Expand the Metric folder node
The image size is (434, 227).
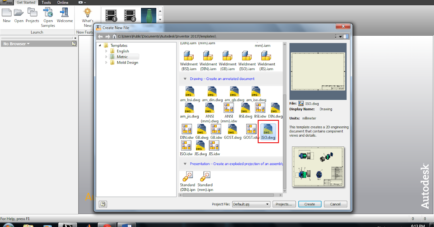tap(106, 57)
